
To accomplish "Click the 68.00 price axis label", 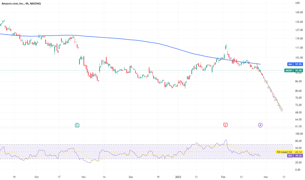I will click(298, 112).
